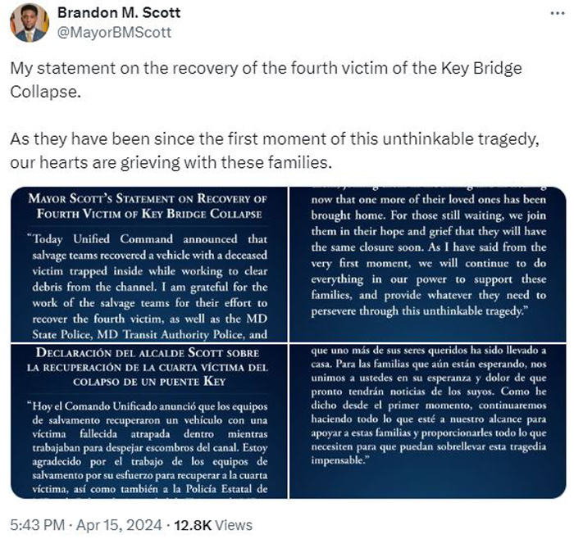Click the Brandon M. Scott display name
The height and width of the screenshot is (539, 574).
(x=119, y=13)
